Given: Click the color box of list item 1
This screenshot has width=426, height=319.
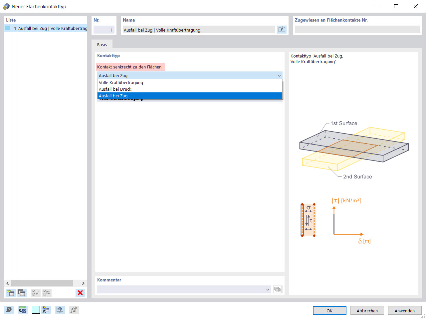Looking at the screenshot, I should [8, 28].
